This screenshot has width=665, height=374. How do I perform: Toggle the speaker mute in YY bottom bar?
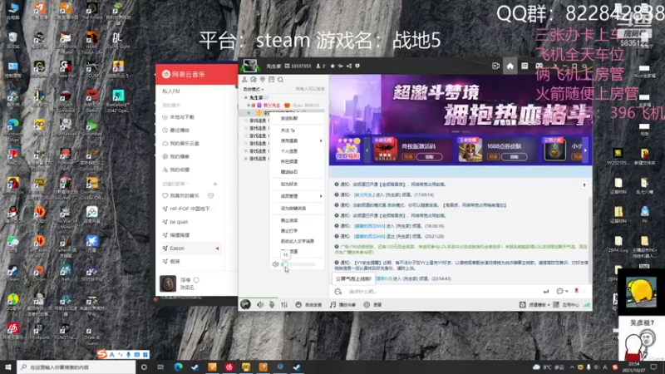260,305
